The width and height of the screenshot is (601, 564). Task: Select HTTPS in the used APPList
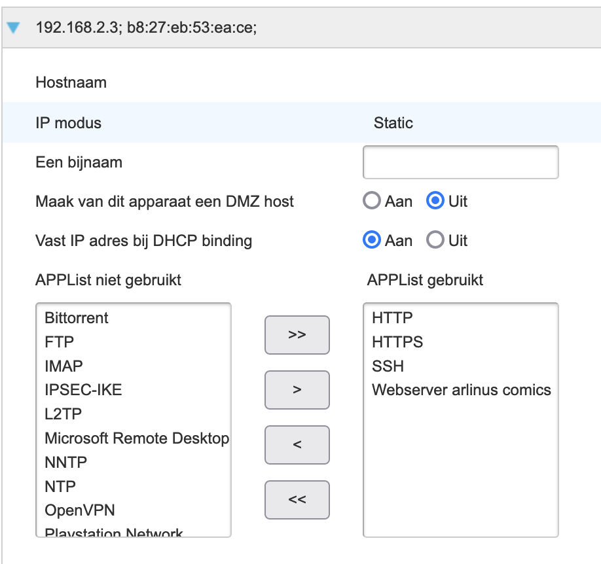point(397,342)
